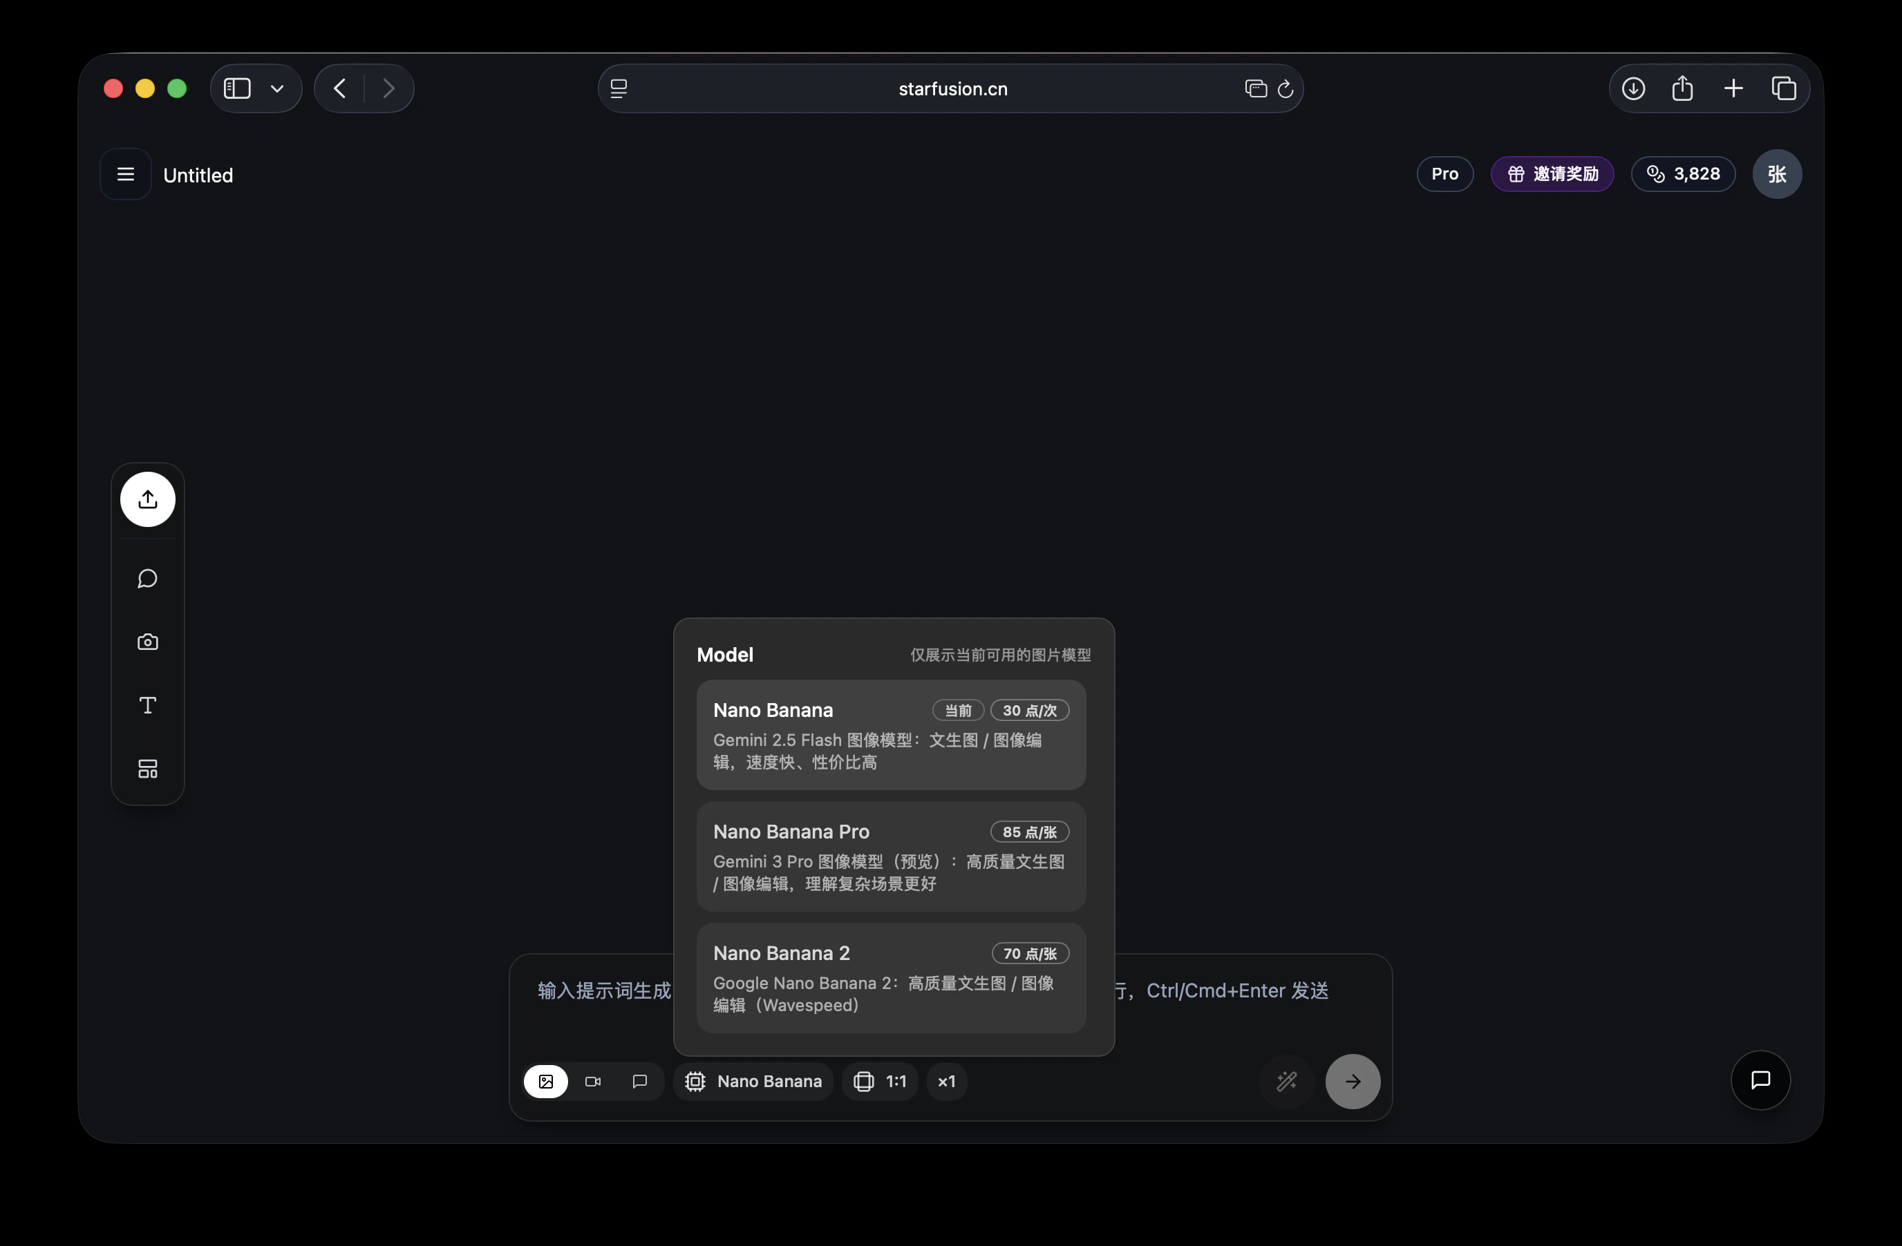The image size is (1902, 1246).
Task: Open the hamburger menu next to Untitled
Action: pyautogui.click(x=126, y=174)
